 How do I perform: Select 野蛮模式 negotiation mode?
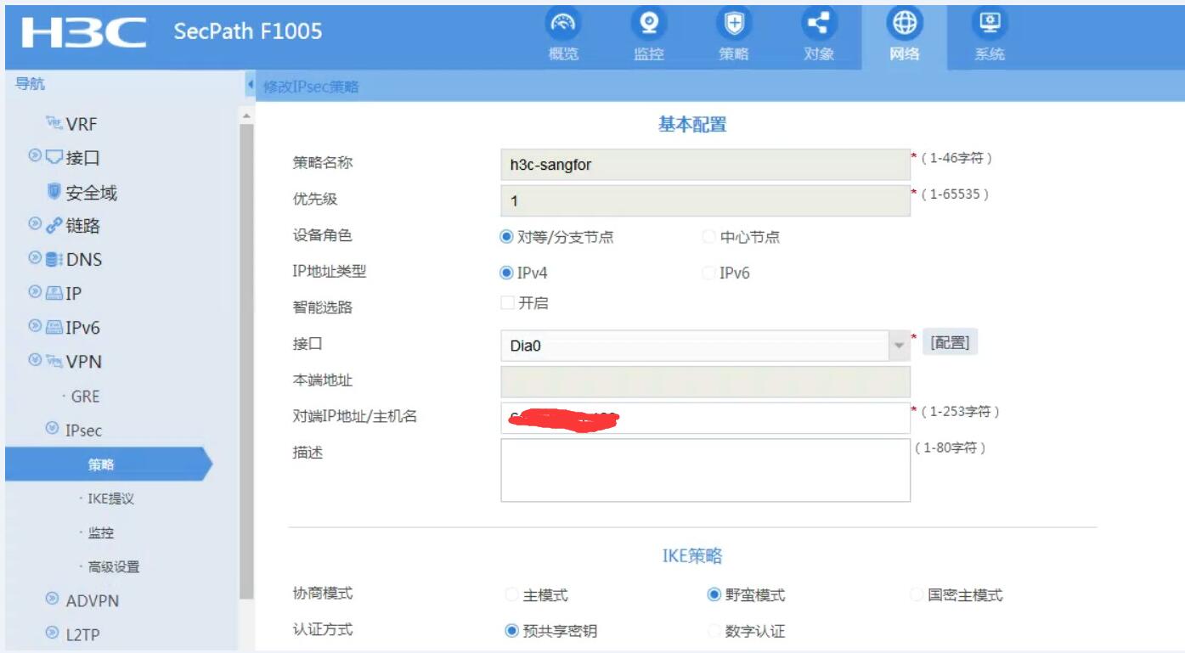[714, 595]
